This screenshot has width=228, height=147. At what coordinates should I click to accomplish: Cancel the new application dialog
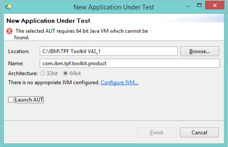tap(199, 132)
